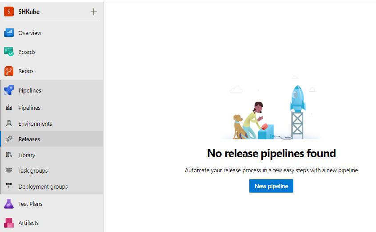Select the Releases item
This screenshot has height=232, width=376.
coord(29,139)
